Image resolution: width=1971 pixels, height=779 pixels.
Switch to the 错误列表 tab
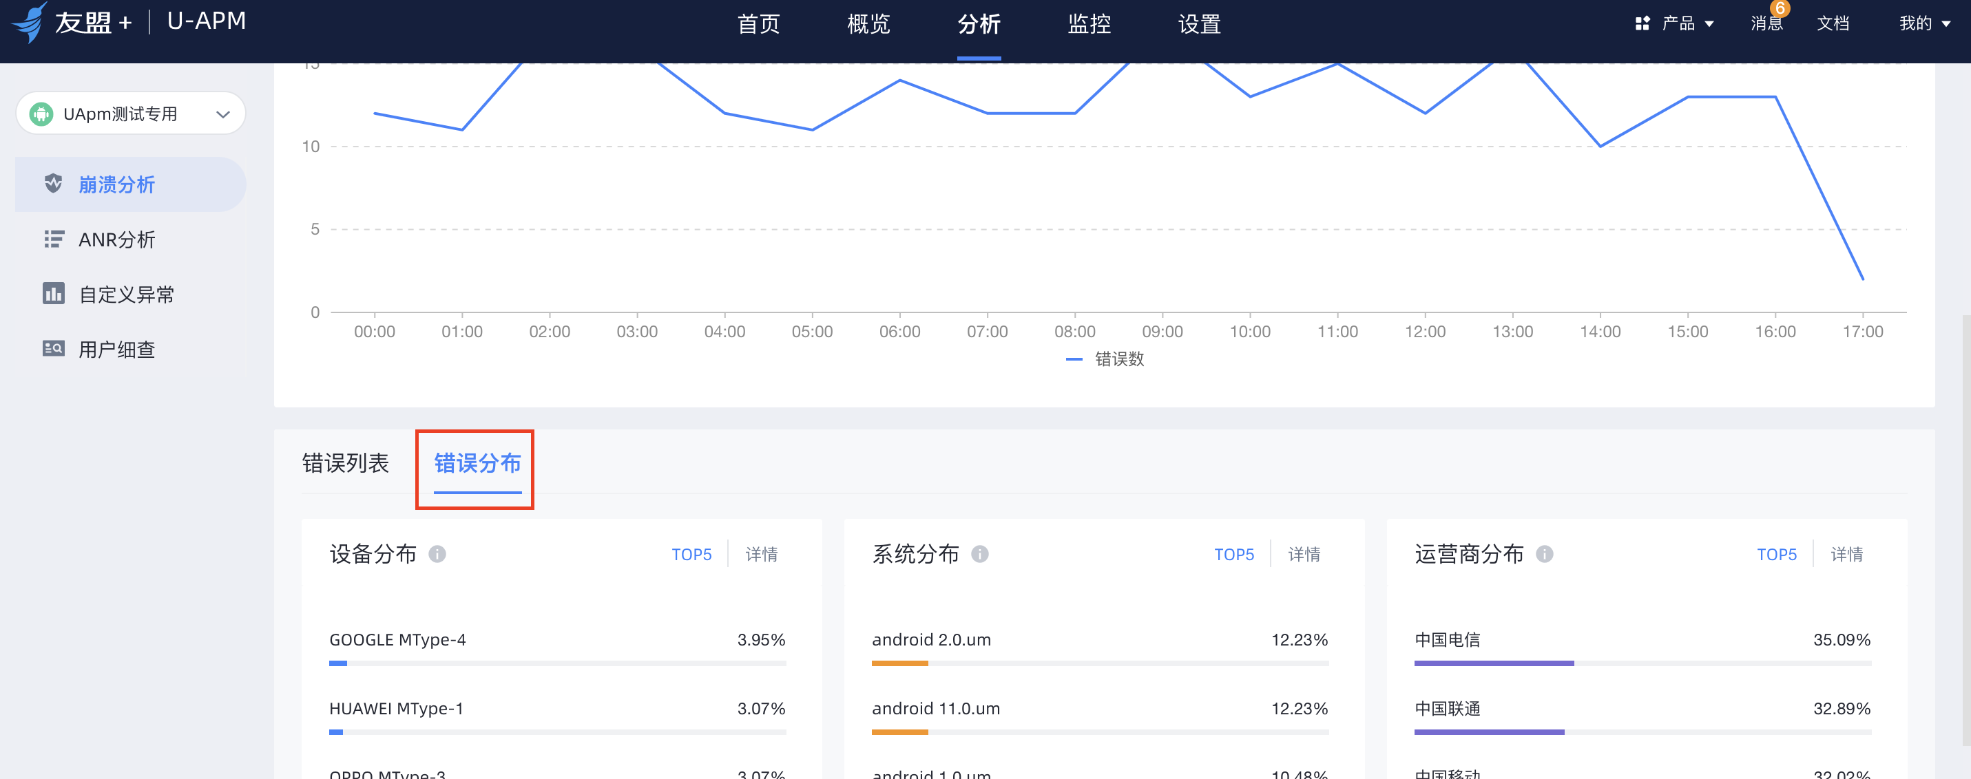coord(346,462)
